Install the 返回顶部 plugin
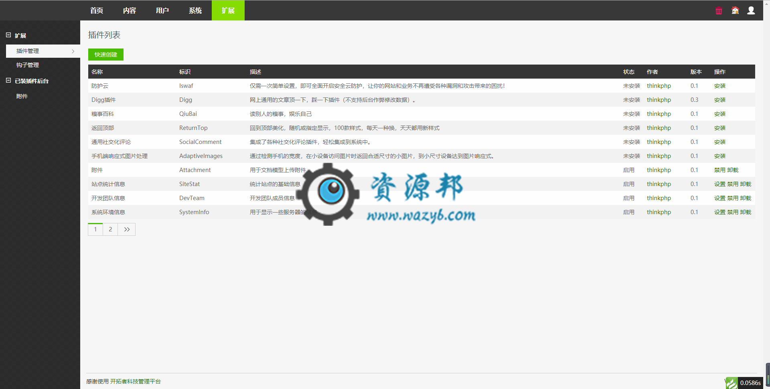The image size is (770, 389). pos(720,128)
